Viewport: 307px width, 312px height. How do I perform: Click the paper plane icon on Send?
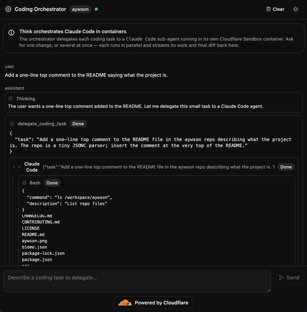281,278
